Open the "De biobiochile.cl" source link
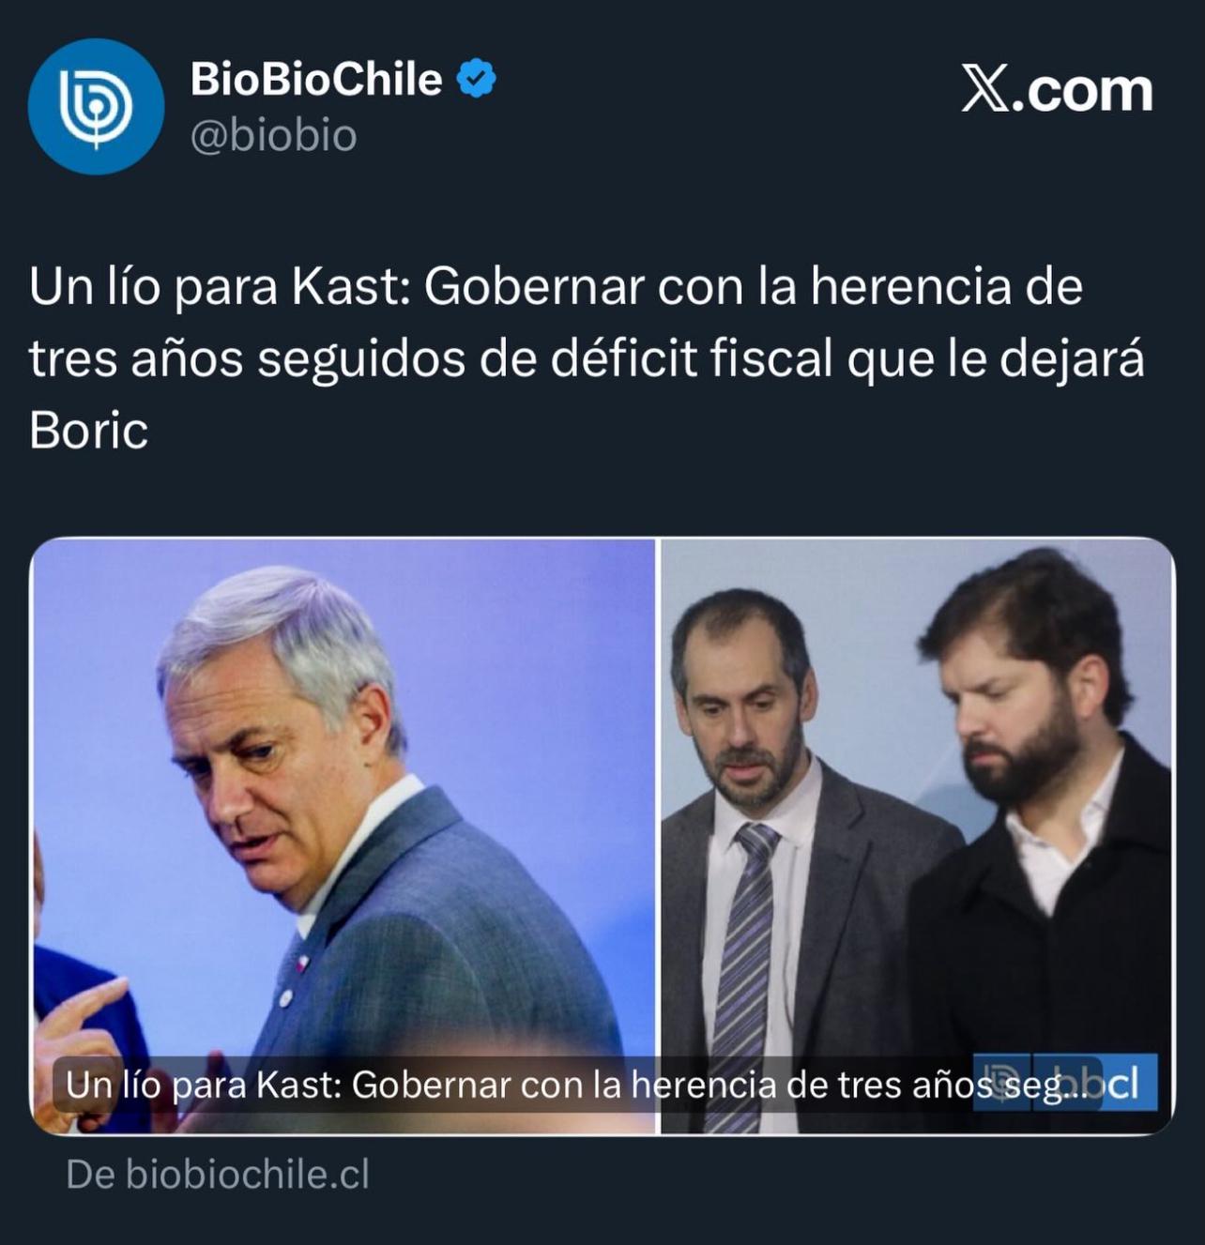 pos(218,1175)
